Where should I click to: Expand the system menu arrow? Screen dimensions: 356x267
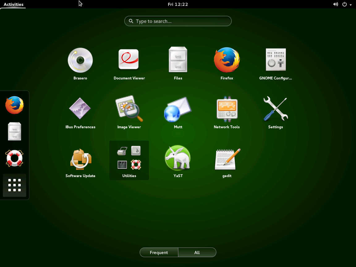tap(350, 5)
